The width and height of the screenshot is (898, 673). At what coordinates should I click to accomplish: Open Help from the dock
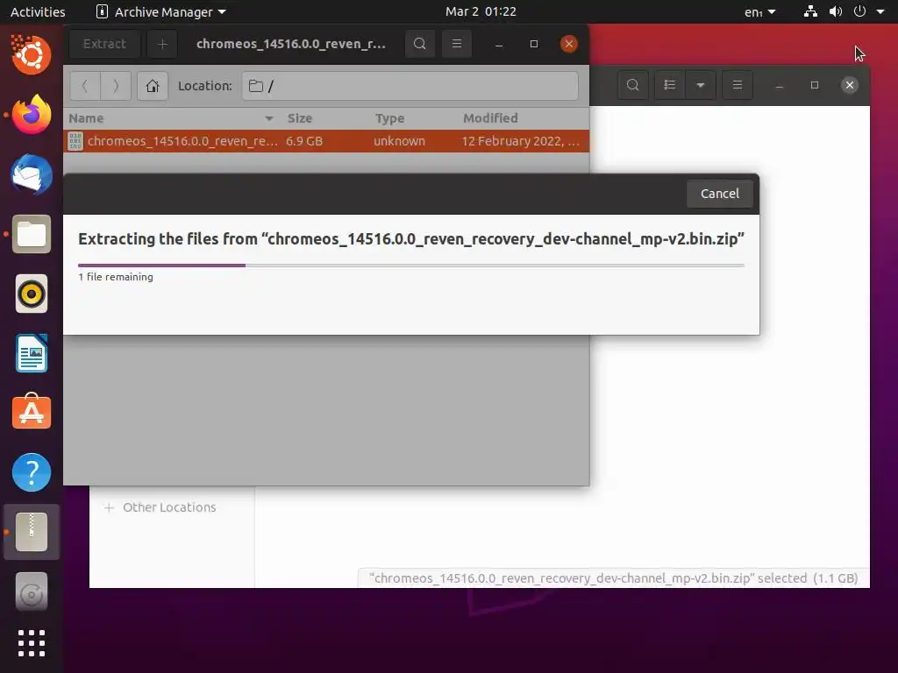32,472
